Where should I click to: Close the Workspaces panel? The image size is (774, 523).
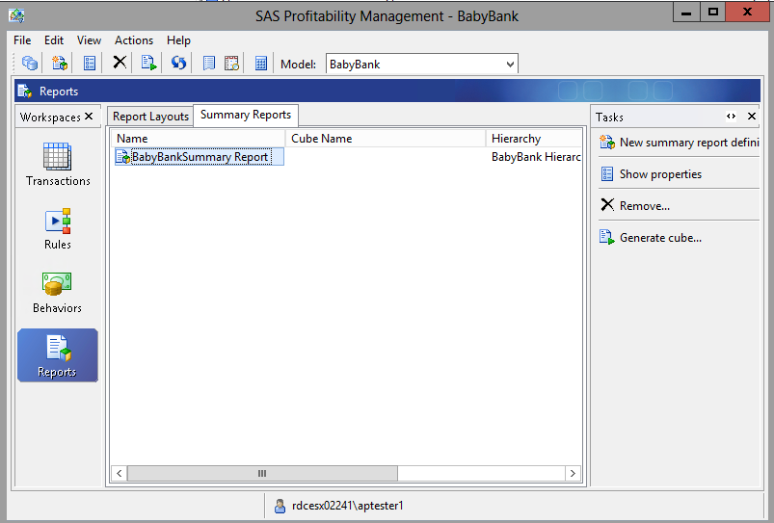click(x=89, y=117)
